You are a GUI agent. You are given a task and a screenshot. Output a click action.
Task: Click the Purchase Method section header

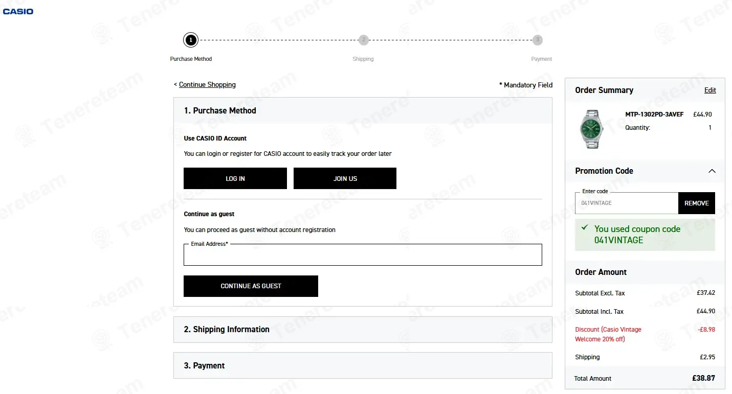(363, 110)
